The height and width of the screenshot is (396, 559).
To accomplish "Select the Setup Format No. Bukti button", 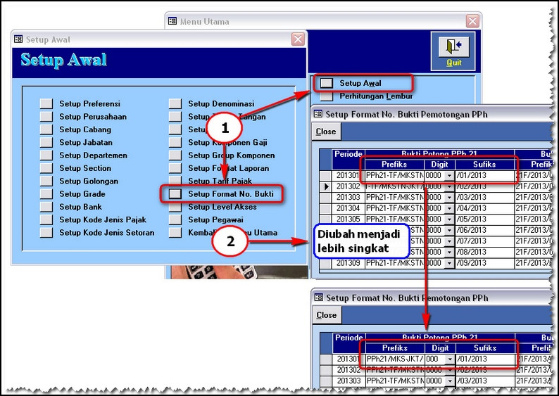I will tap(175, 193).
